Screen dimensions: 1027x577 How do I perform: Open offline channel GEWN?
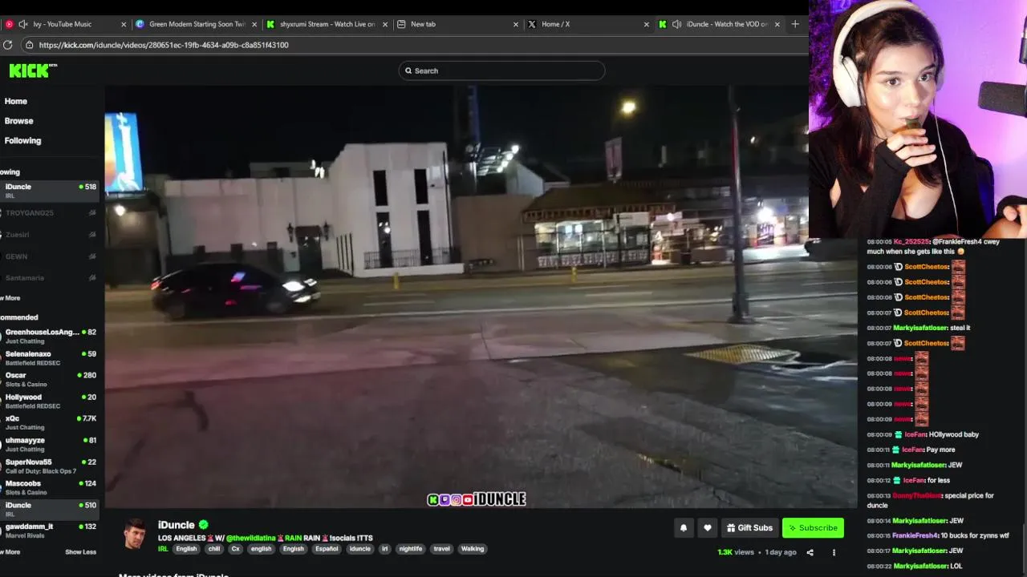(x=50, y=256)
